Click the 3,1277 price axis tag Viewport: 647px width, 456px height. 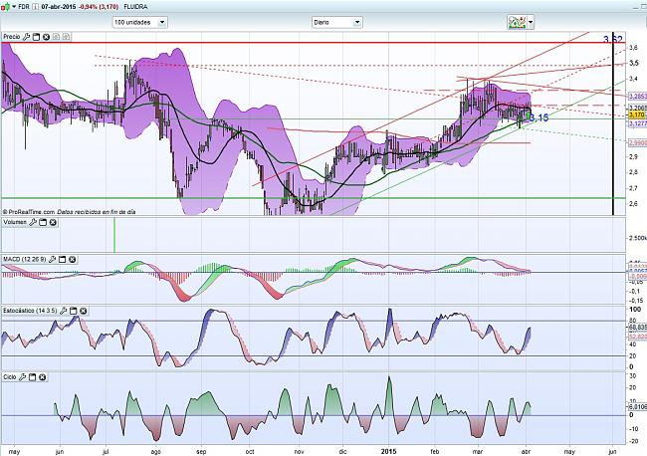pos(637,123)
